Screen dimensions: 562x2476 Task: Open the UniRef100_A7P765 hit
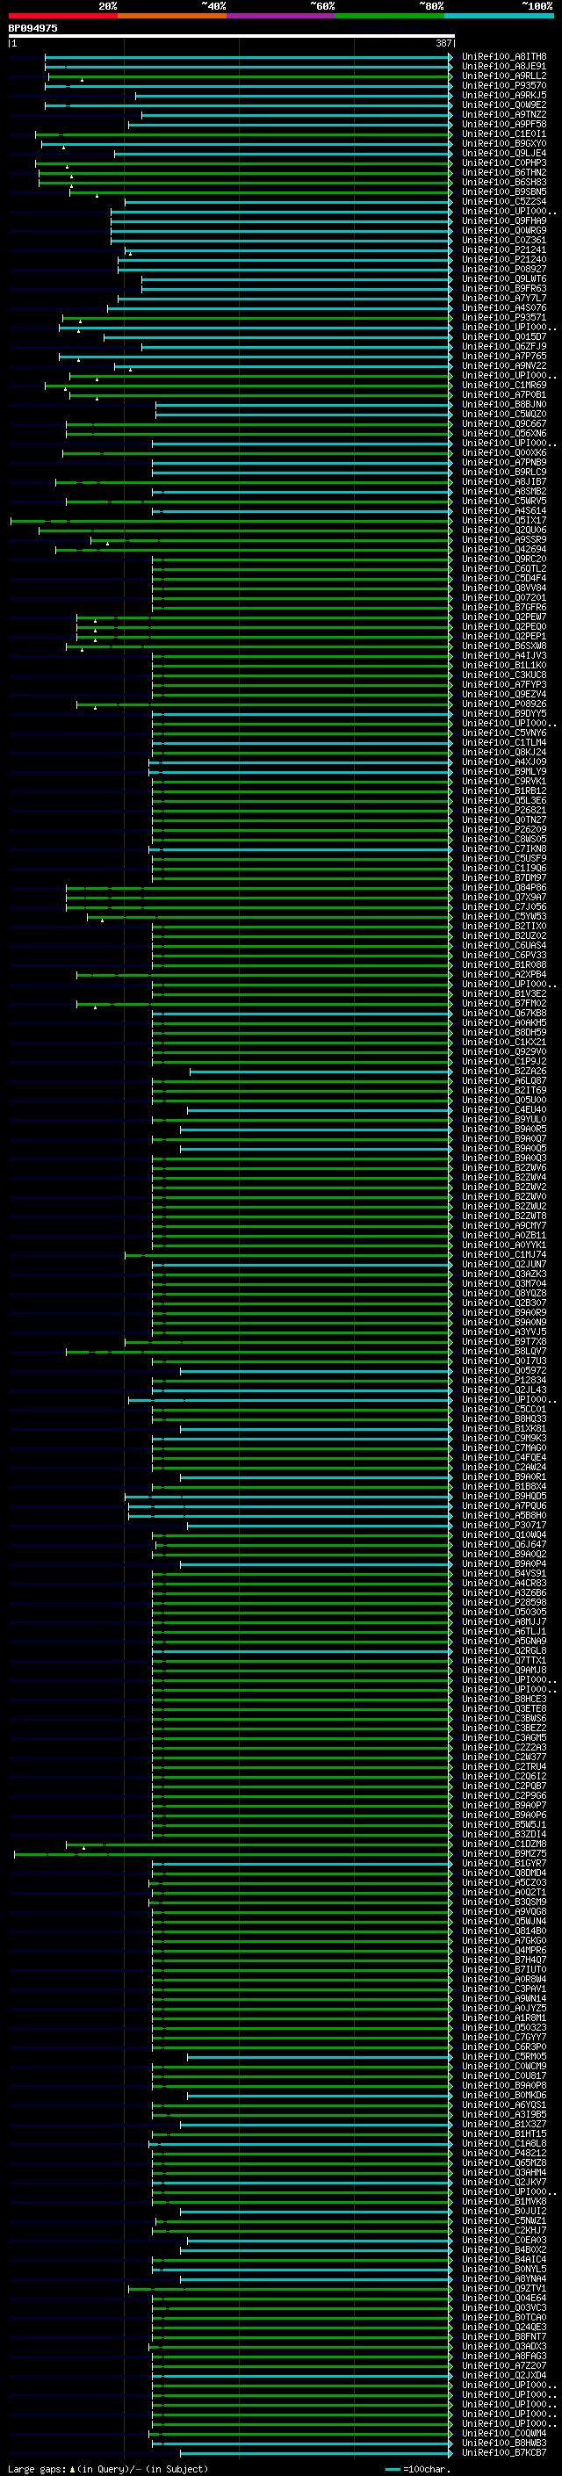click(503, 356)
